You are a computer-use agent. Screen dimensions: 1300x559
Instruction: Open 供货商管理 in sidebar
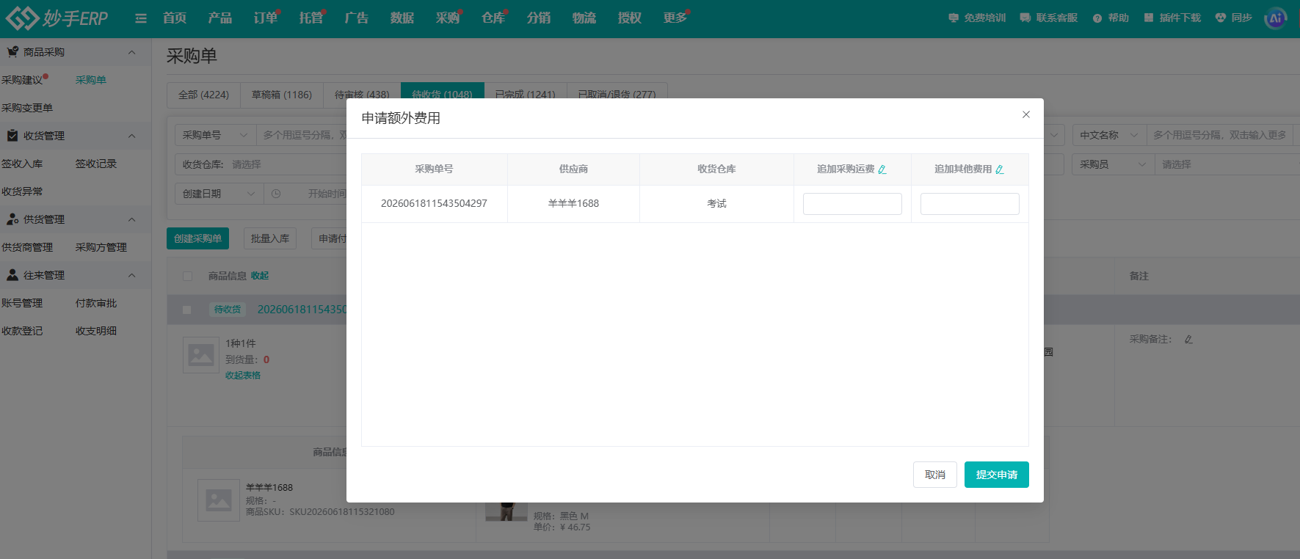(27, 247)
